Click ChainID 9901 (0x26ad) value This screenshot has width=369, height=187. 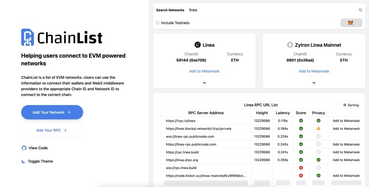[x=300, y=60]
